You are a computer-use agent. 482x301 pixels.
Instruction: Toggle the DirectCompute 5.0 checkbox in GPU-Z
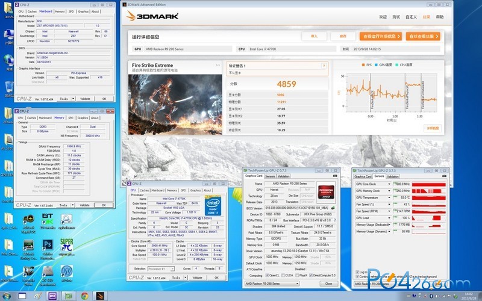(311, 276)
